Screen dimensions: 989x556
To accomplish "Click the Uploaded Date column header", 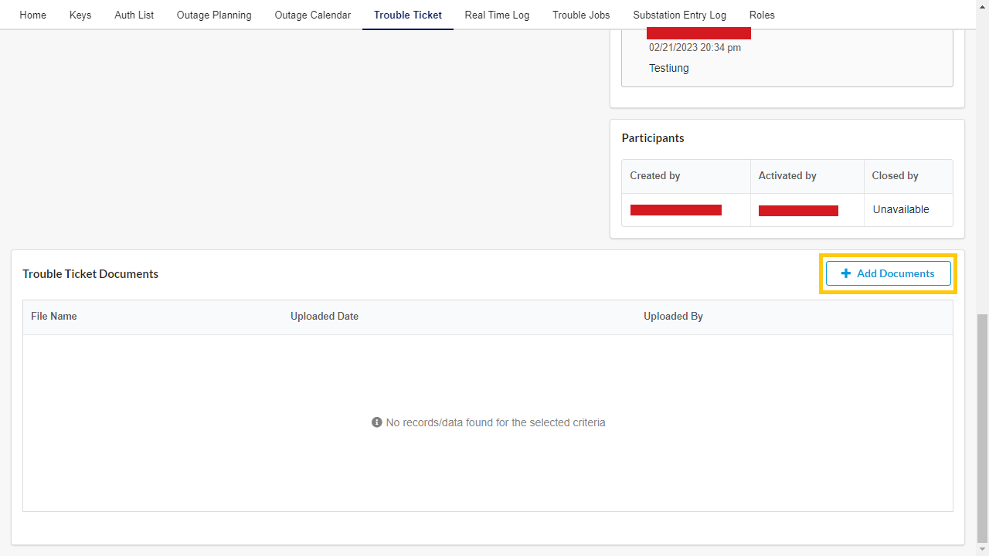I will pos(325,316).
